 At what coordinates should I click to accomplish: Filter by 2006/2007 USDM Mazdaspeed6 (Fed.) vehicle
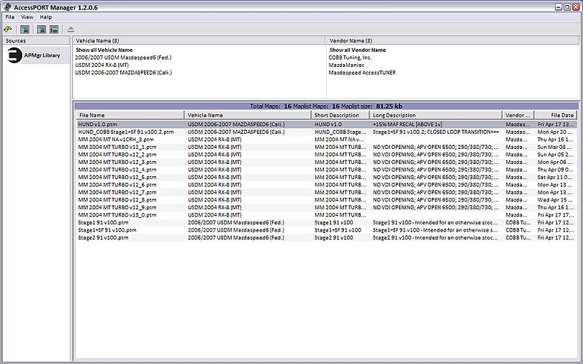(123, 58)
